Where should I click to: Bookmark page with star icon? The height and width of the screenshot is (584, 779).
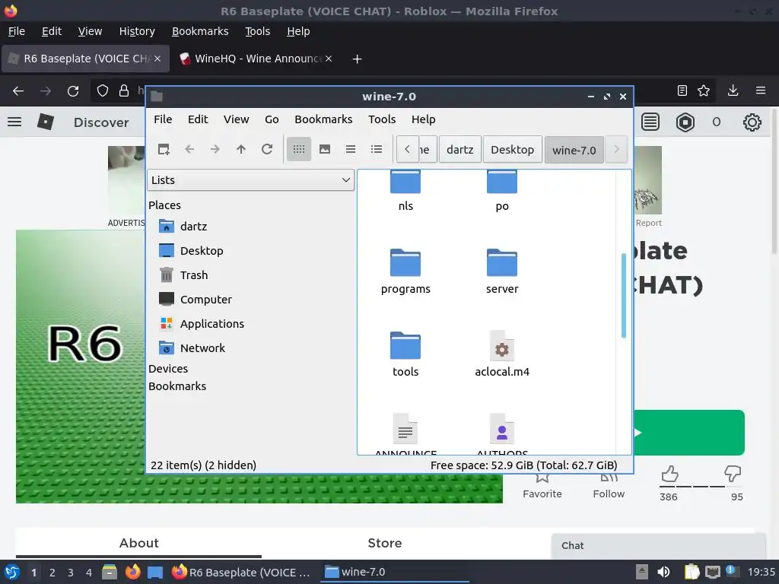point(704,90)
